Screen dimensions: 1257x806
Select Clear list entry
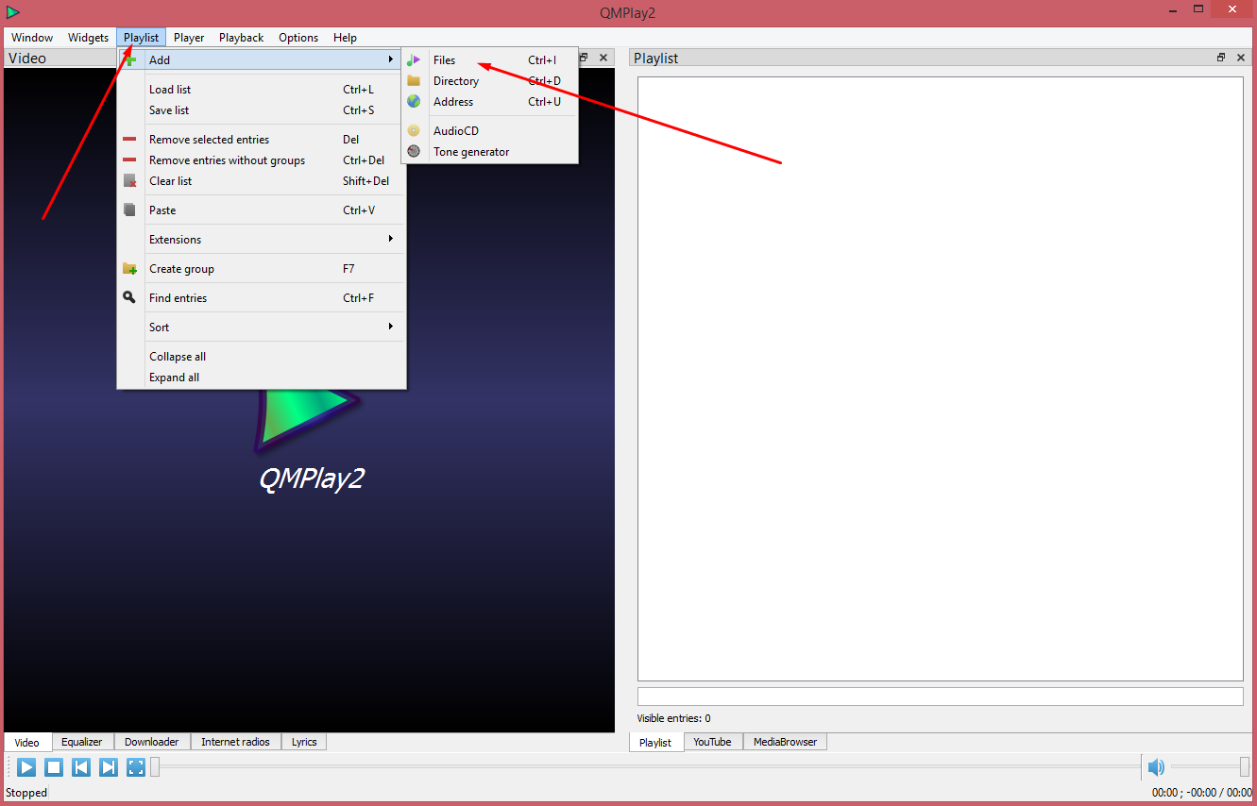(262, 181)
